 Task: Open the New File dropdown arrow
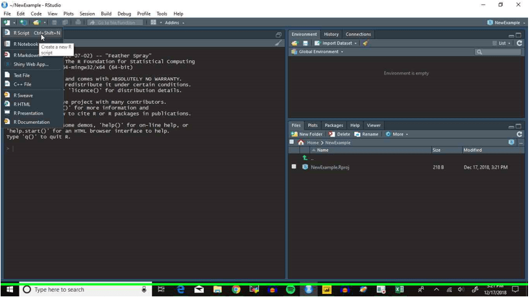pyautogui.click(x=14, y=23)
